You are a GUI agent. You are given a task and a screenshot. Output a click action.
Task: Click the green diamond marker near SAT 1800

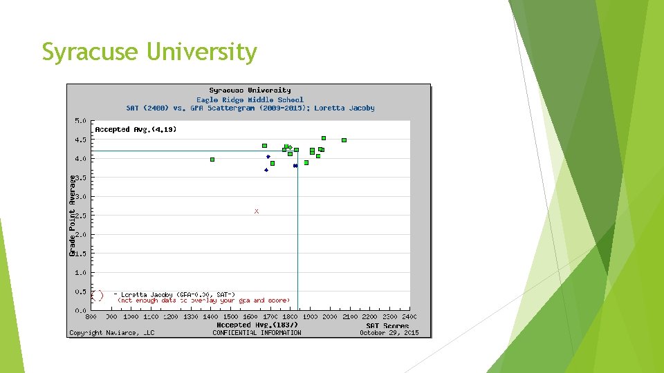(290, 148)
